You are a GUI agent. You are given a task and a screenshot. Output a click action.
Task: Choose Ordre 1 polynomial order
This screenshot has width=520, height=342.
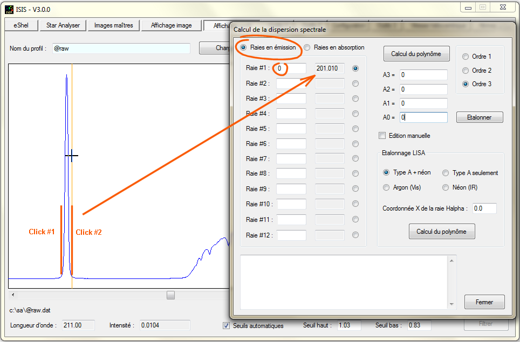pos(466,57)
